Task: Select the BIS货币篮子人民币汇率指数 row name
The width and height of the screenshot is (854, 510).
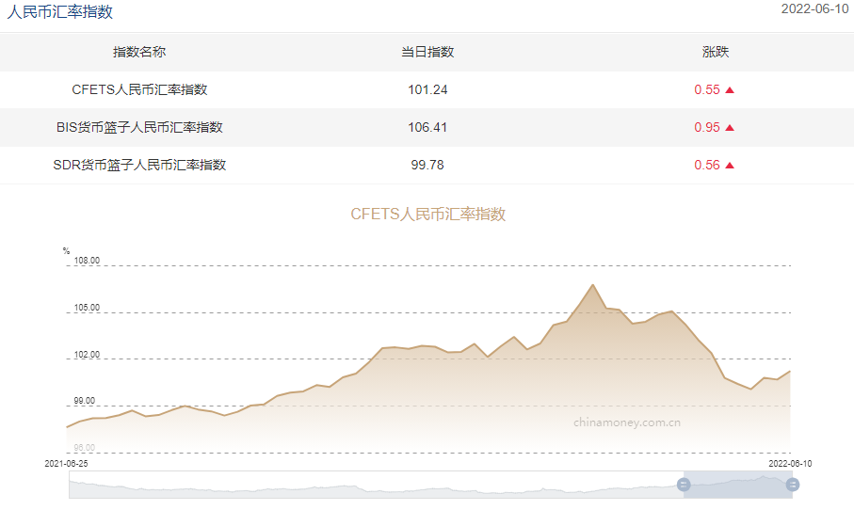Action: click(139, 127)
